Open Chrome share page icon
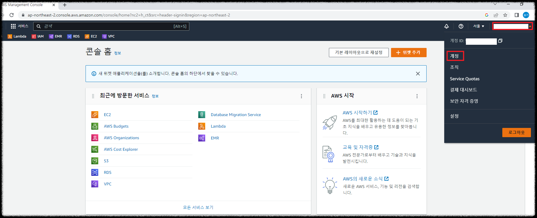 coord(496,15)
